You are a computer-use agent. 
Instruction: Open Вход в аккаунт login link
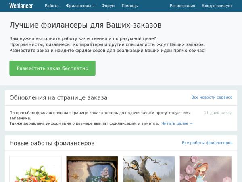pos(217,6)
